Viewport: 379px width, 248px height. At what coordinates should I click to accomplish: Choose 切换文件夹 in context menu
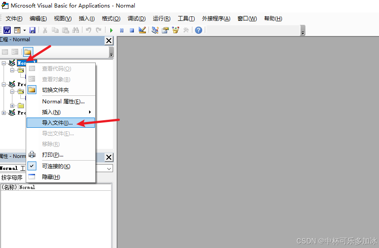61,90
